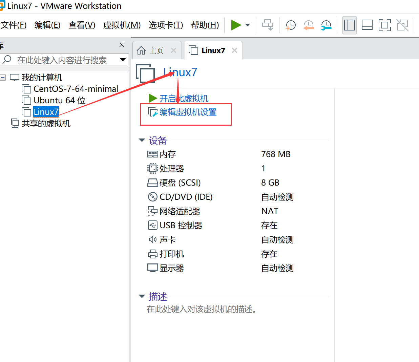Switch to the 主页 tab

(156, 50)
